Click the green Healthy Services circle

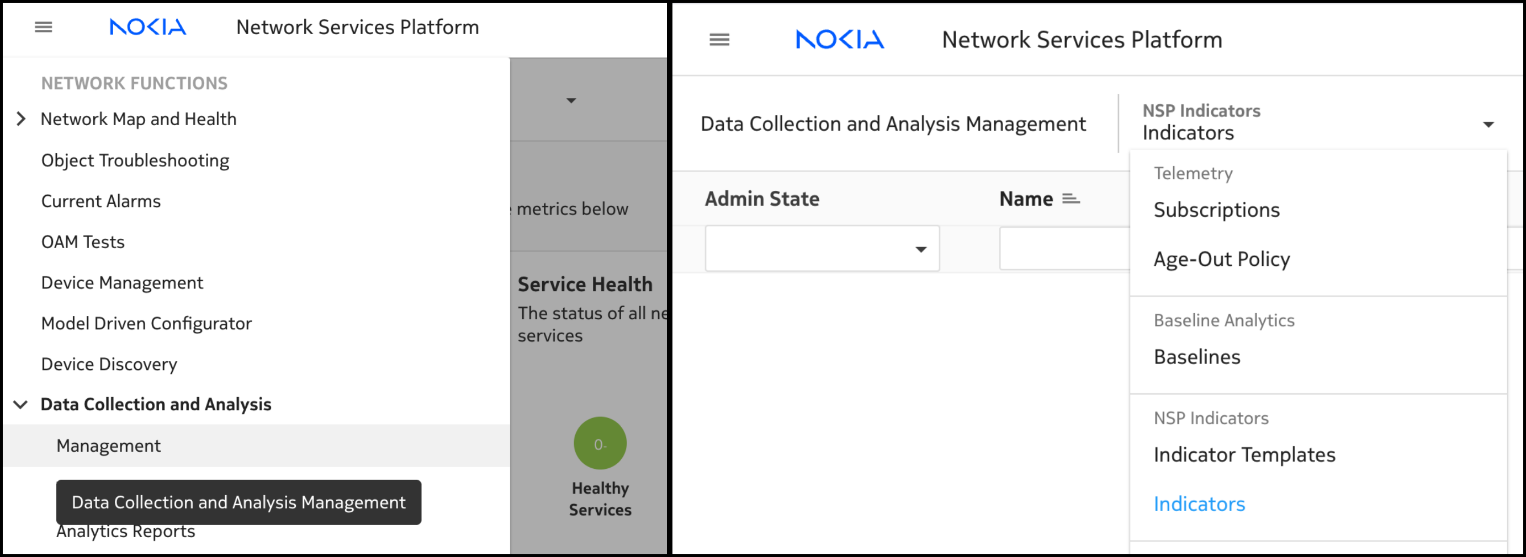[600, 444]
